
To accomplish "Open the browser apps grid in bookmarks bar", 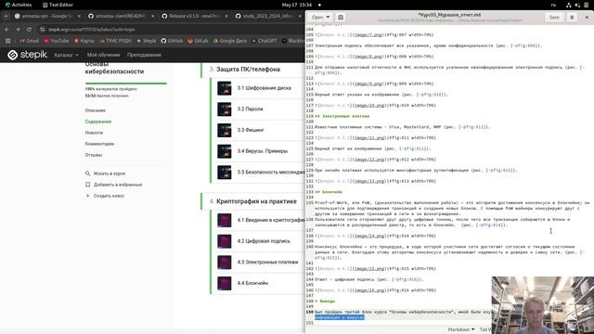I will (x=8, y=41).
